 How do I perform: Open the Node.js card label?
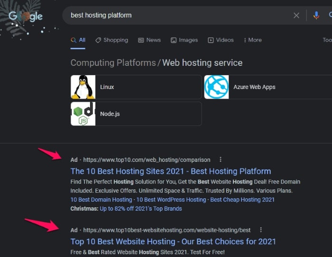coord(110,114)
